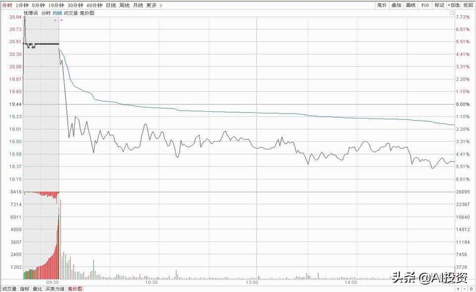The image size is (476, 292).
Task: Click the 标记 mark button
Action: [x=439, y=5]
